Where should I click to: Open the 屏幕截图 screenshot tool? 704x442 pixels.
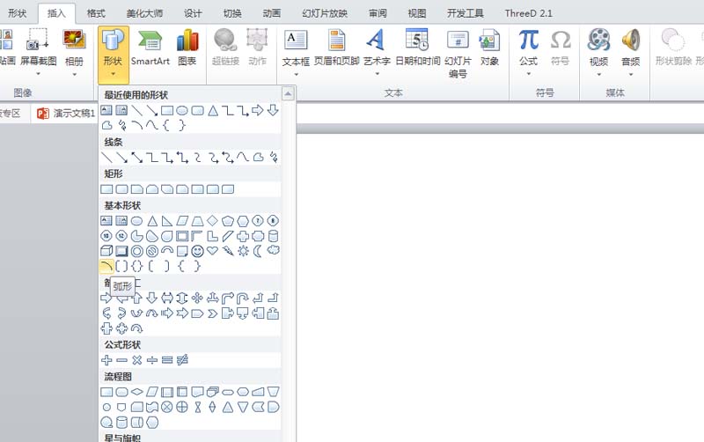coord(38,52)
